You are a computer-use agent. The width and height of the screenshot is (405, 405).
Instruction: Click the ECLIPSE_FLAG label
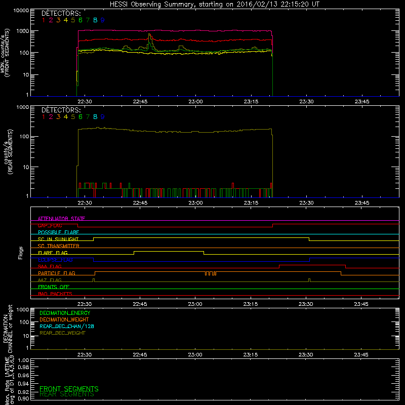55,260
